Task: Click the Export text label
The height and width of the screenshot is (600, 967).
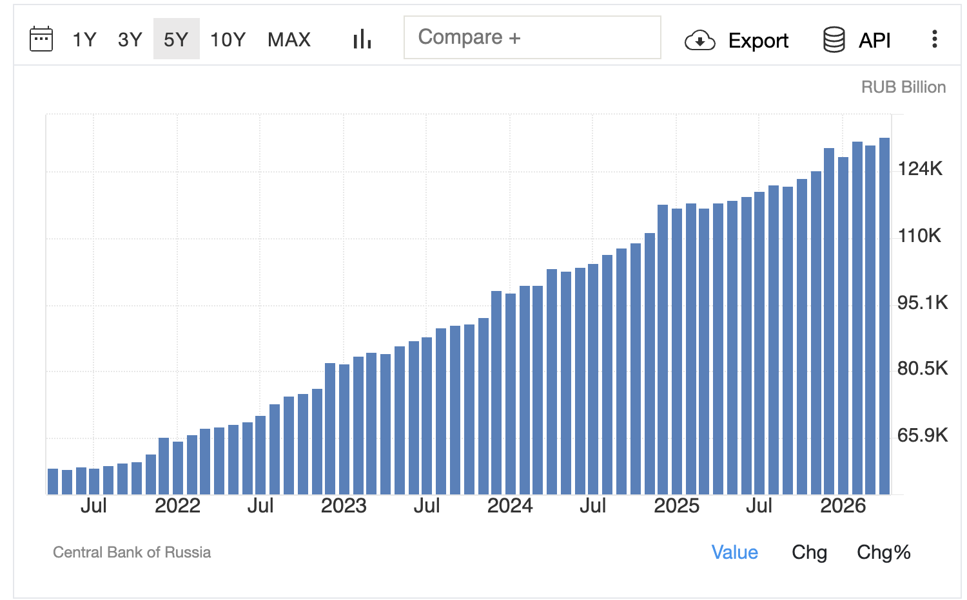Action: coord(759,41)
